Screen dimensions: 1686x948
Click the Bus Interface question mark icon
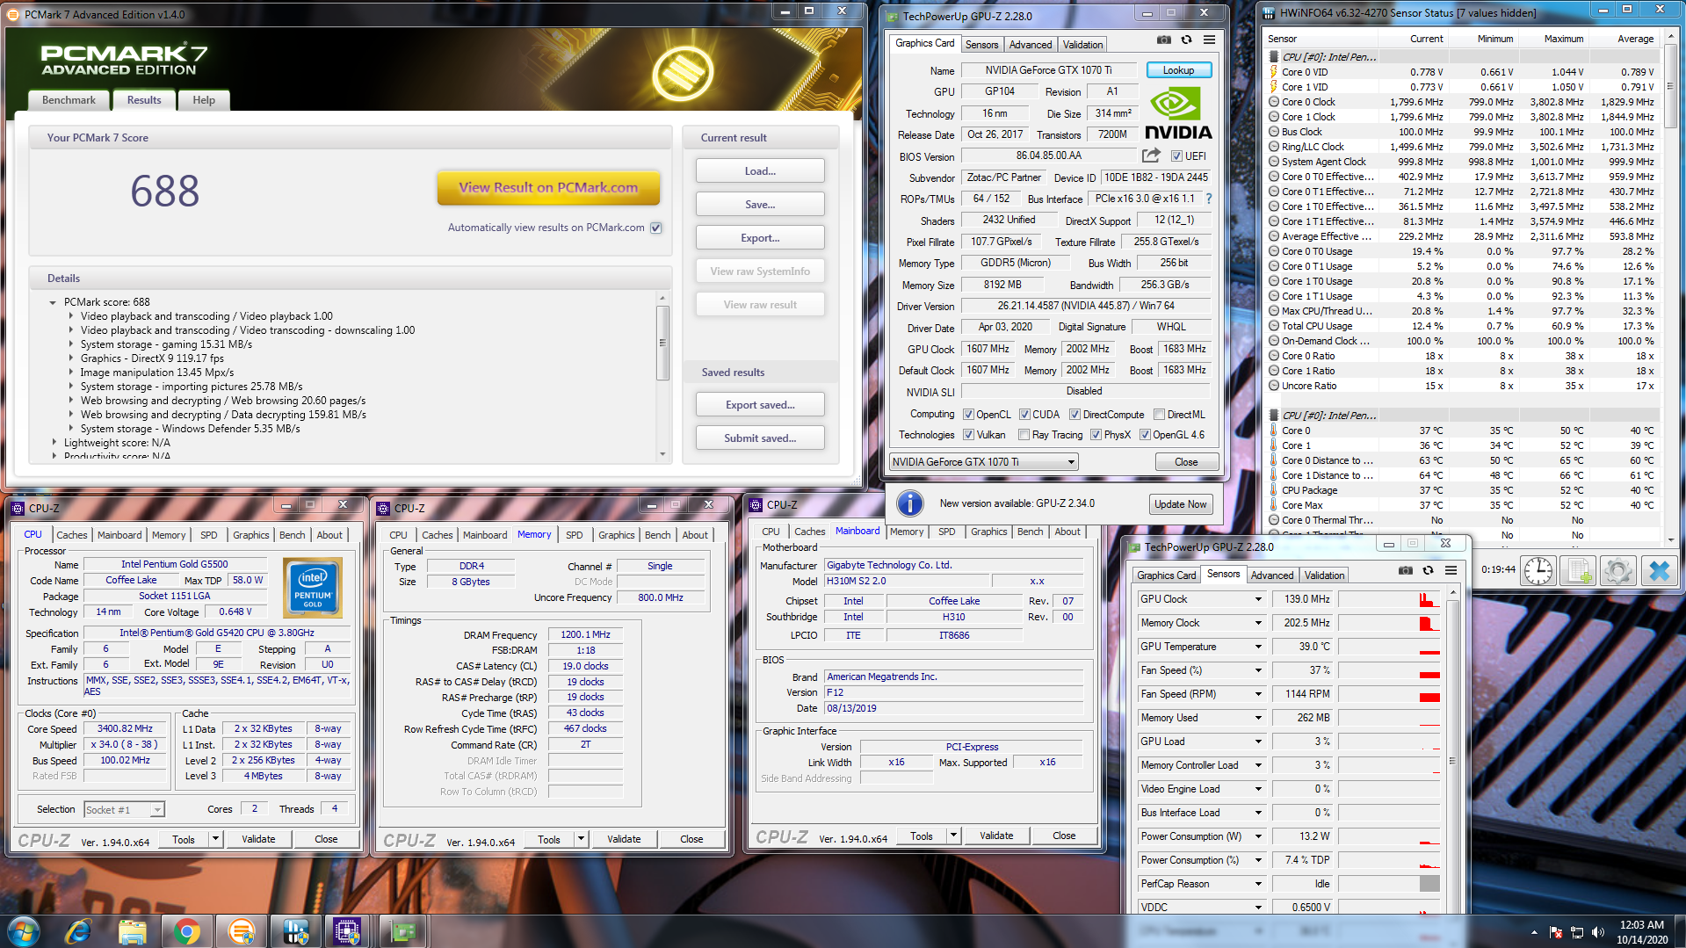(1209, 199)
